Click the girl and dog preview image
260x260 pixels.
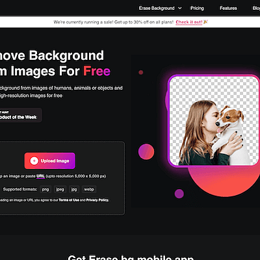tap(214, 121)
